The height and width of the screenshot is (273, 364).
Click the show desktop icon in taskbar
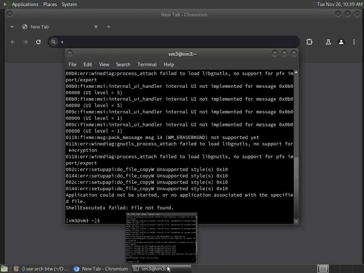click(x=4, y=269)
